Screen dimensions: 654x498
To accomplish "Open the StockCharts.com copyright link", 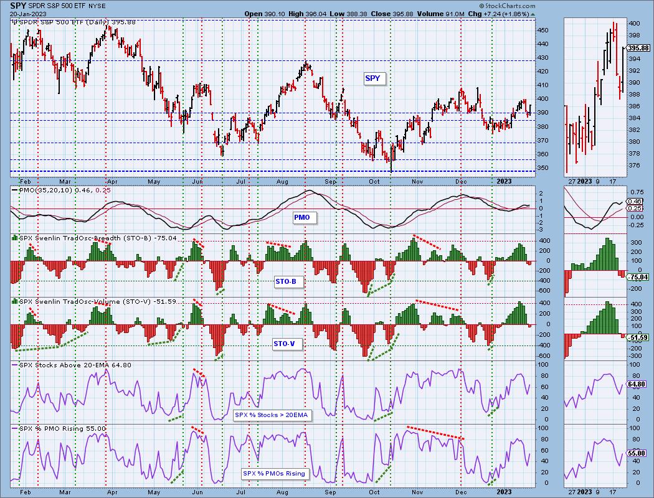I will click(507, 6).
